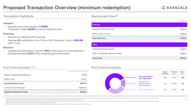The width and height of the screenshot is (191, 111).
Task: Click the $500M pre-money valuation highlight
Action: coord(44,26)
